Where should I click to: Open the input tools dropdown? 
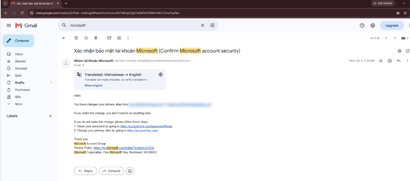405,38
